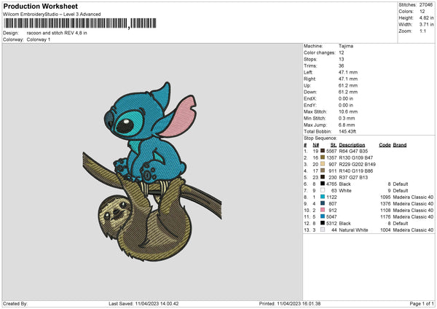Click the Printed timestamp 11/04/2023 16.01.38
Screen dimensions: 437x309
click(x=299, y=304)
